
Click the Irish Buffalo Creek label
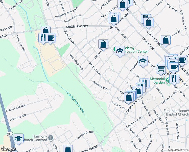75,102
